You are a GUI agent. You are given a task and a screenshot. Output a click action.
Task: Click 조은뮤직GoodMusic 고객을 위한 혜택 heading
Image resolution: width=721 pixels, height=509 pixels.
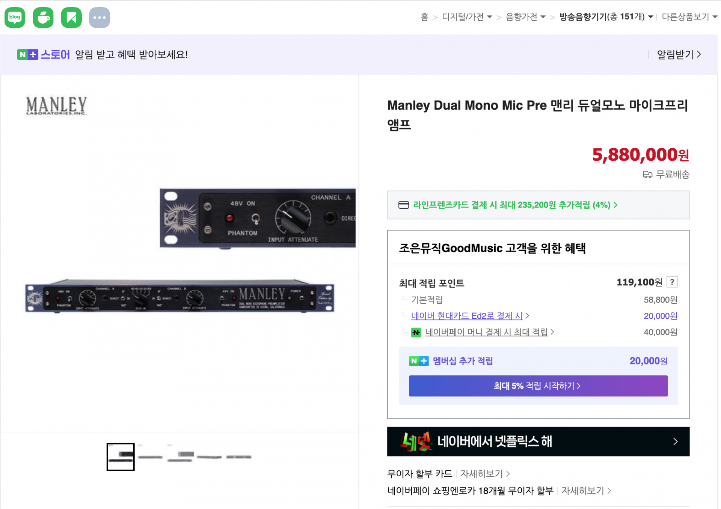click(492, 248)
